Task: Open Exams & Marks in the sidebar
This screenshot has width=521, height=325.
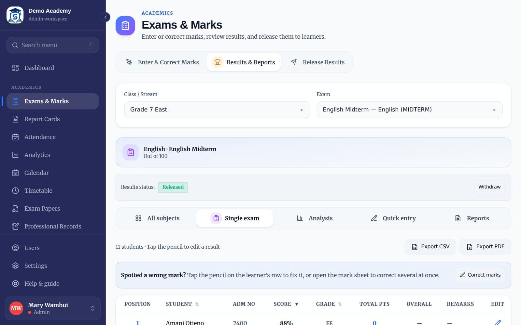Action: (x=53, y=101)
